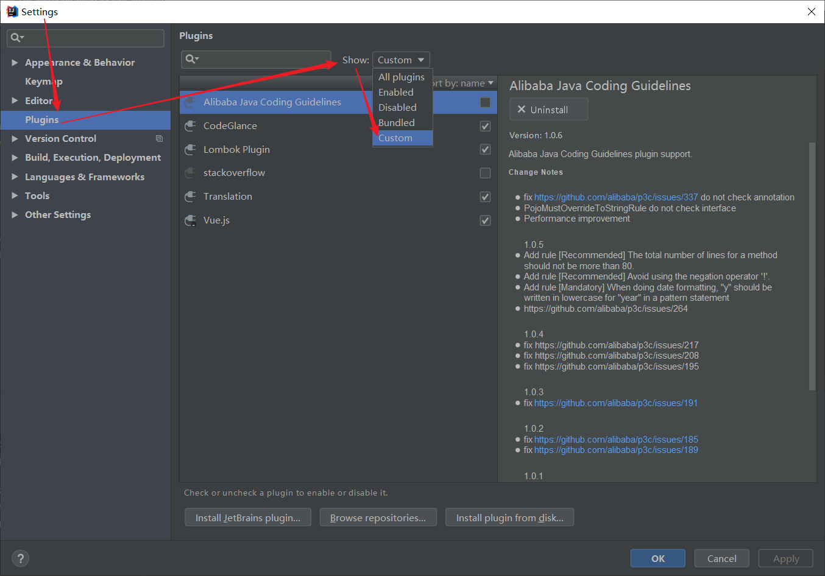Click Browse repositories button
Image resolution: width=825 pixels, height=576 pixels.
click(378, 518)
